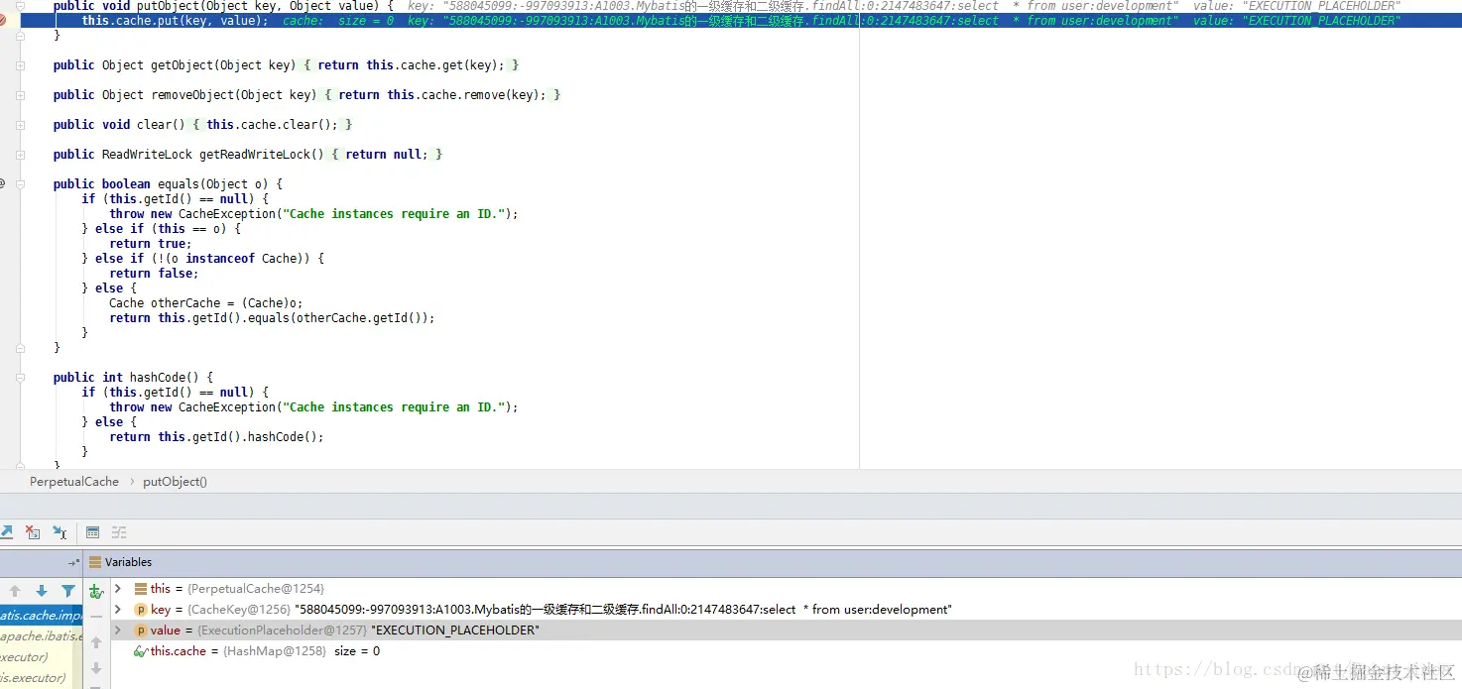Click 'return this.getId().hashCode();' line
The image size is (1462, 689).
click(216, 436)
